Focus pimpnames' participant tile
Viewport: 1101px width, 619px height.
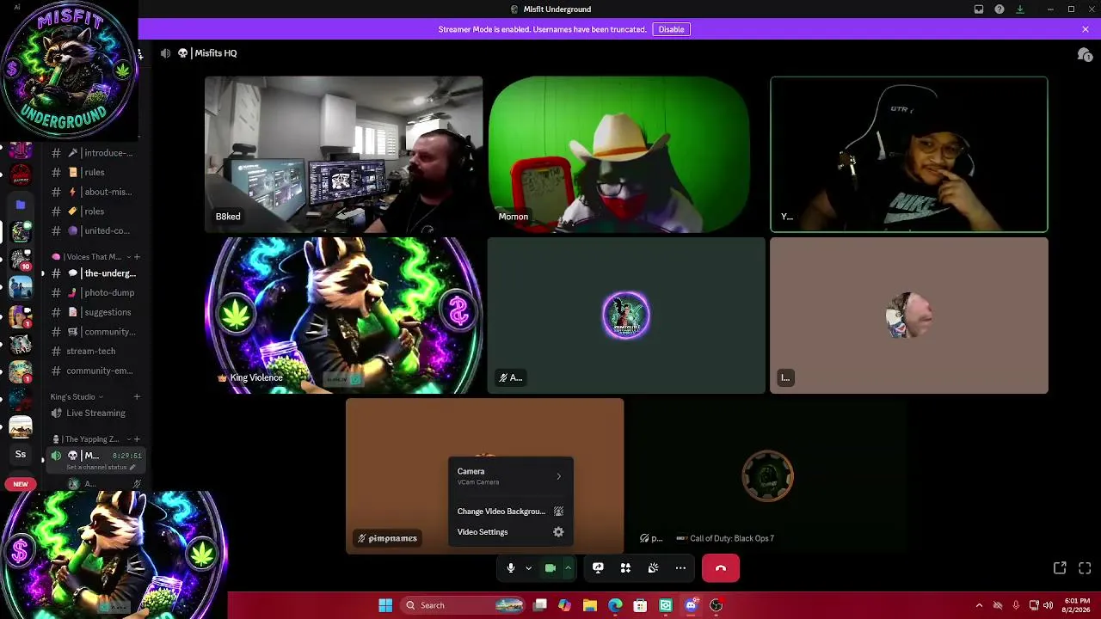(x=485, y=476)
